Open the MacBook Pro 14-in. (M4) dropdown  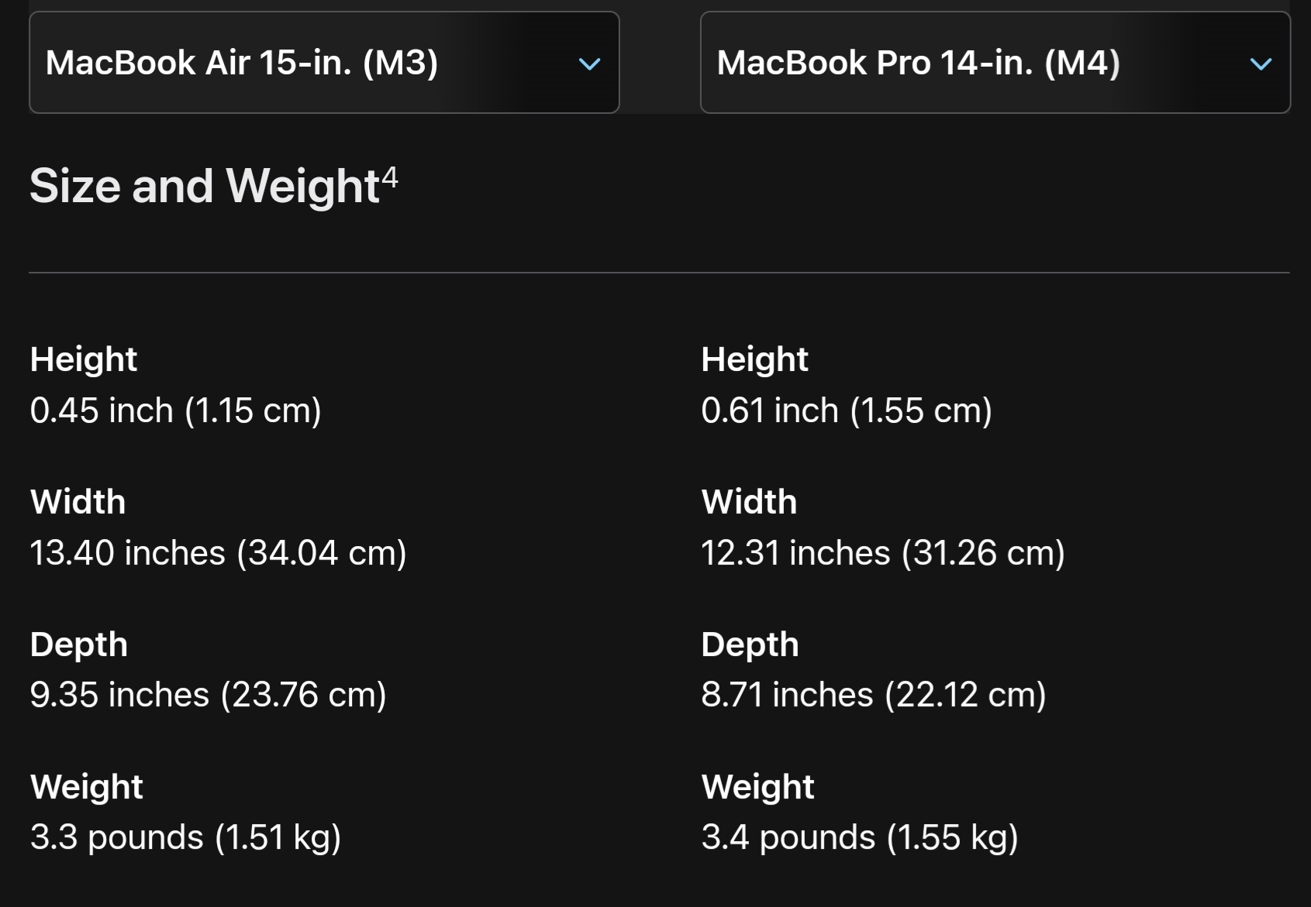995,63
